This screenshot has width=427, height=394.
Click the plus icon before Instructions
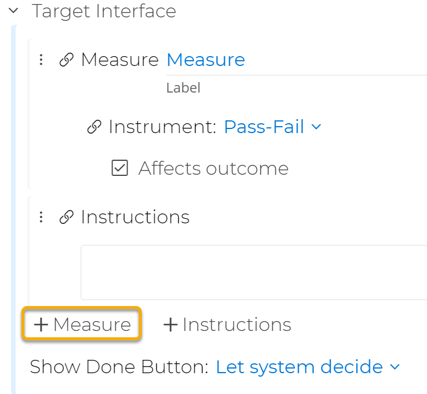coord(170,325)
